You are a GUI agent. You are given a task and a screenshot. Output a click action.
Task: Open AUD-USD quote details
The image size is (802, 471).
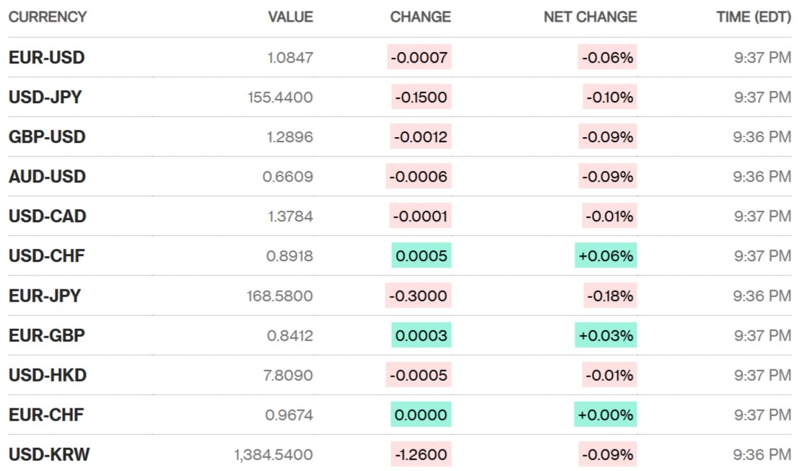point(47,177)
